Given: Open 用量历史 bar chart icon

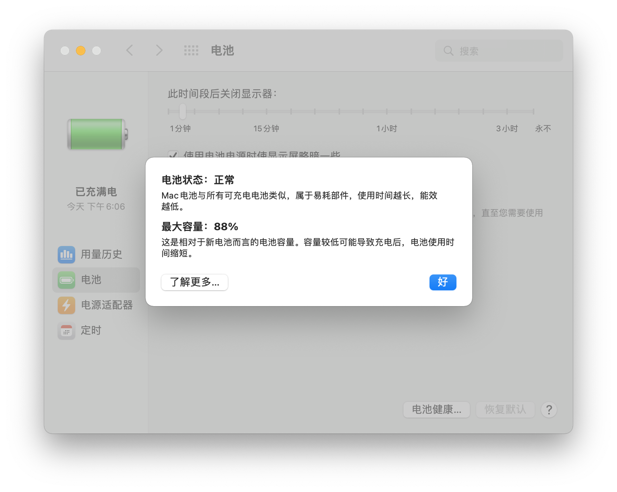Looking at the screenshot, I should [x=66, y=254].
